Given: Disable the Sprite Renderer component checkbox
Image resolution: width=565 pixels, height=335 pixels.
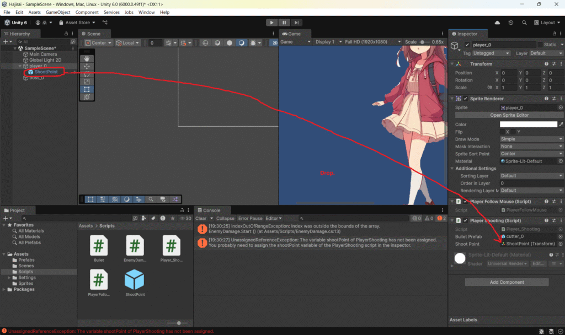Looking at the screenshot, I should click(466, 98).
